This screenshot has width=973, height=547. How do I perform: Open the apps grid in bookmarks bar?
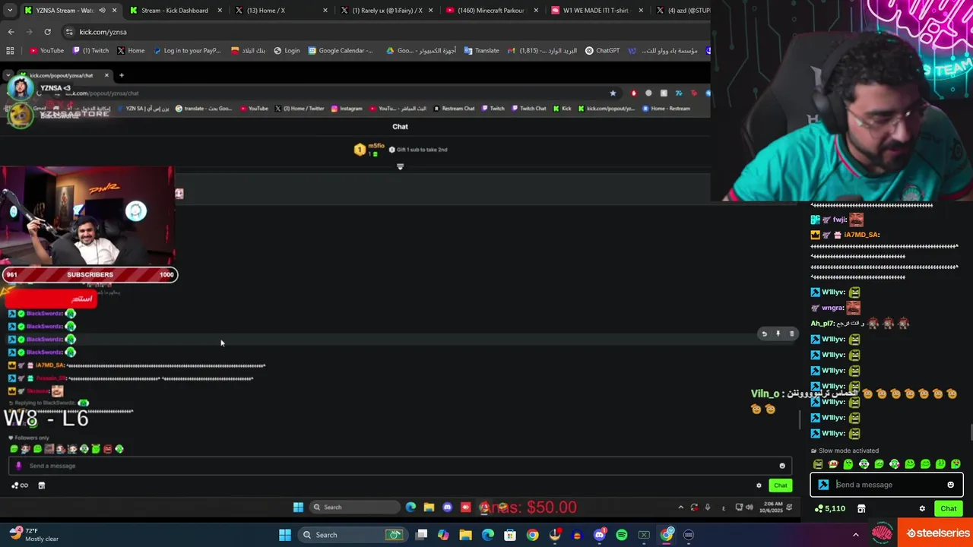click(x=10, y=51)
